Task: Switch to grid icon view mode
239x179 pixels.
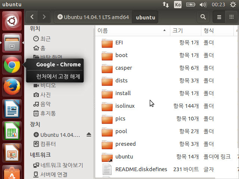Action: pyautogui.click(x=231, y=17)
